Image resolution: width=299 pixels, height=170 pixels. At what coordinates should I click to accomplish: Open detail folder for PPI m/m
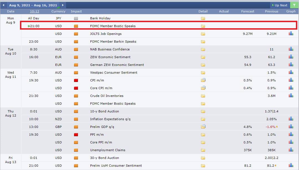point(203,135)
